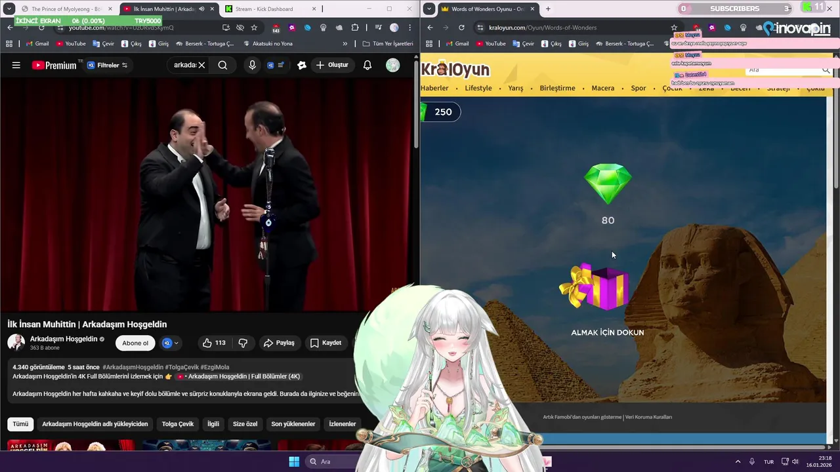
Task: Open Veri Koruma Kuralları link
Action: tap(648, 417)
